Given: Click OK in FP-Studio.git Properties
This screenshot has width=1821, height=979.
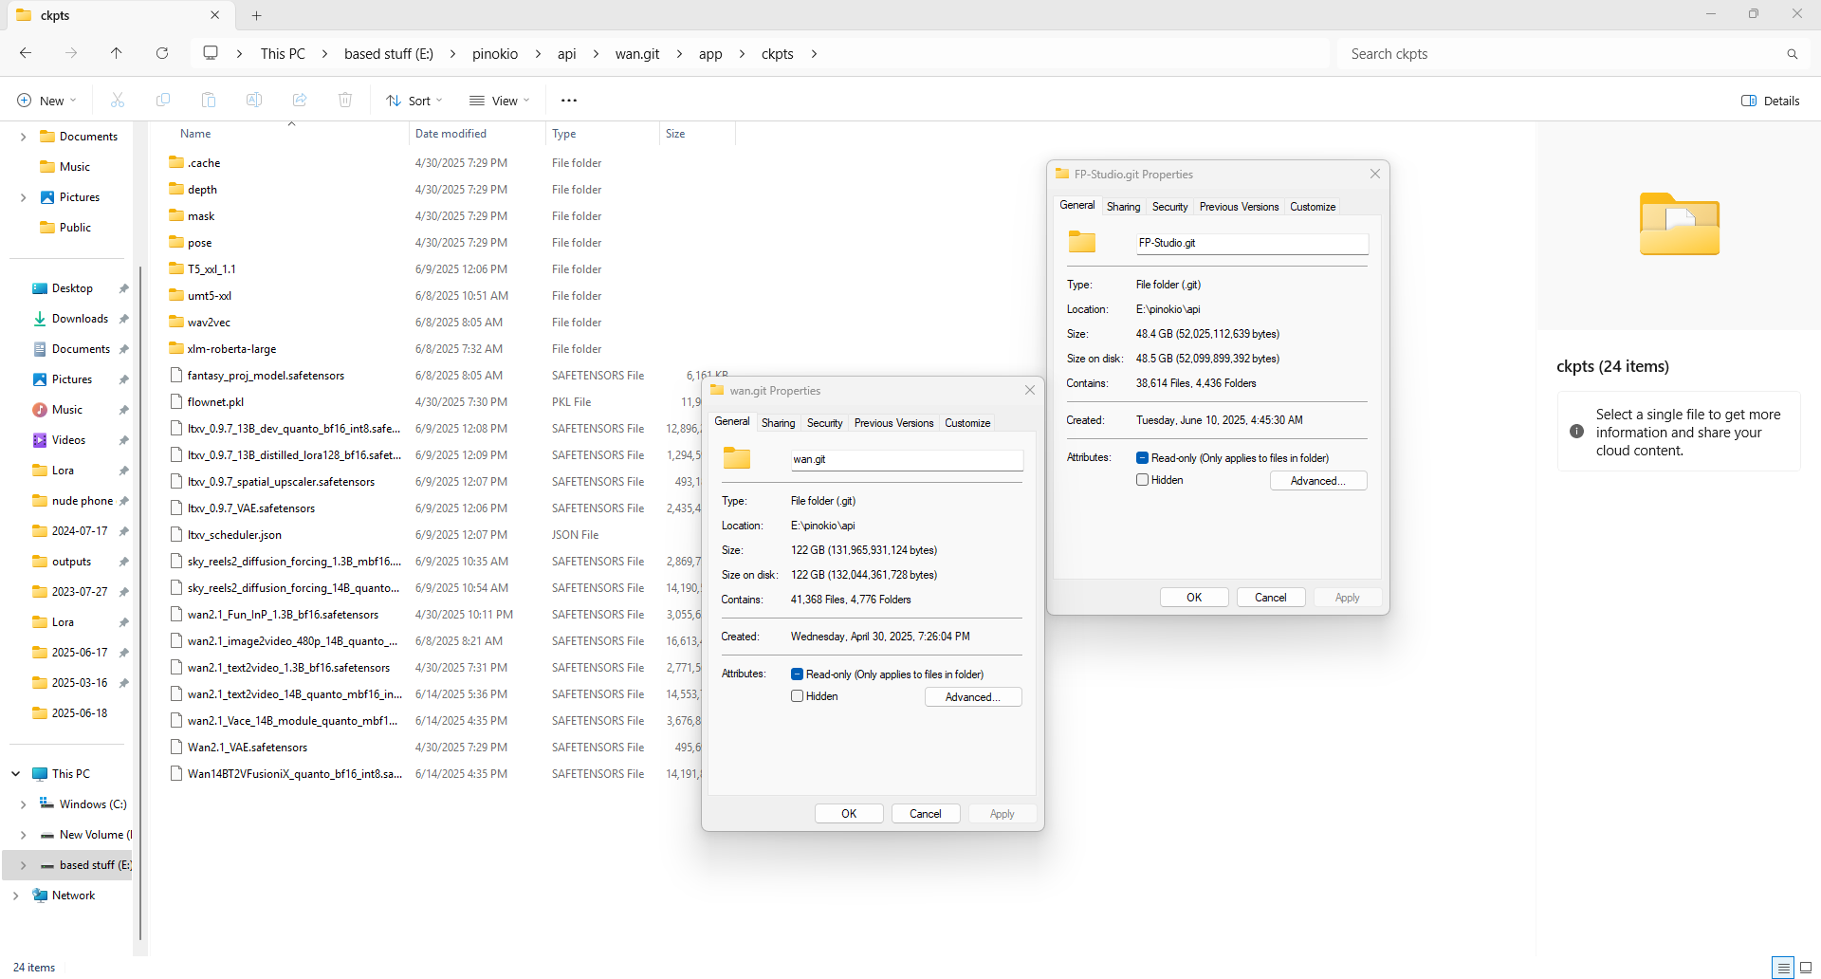Looking at the screenshot, I should pos(1194,598).
